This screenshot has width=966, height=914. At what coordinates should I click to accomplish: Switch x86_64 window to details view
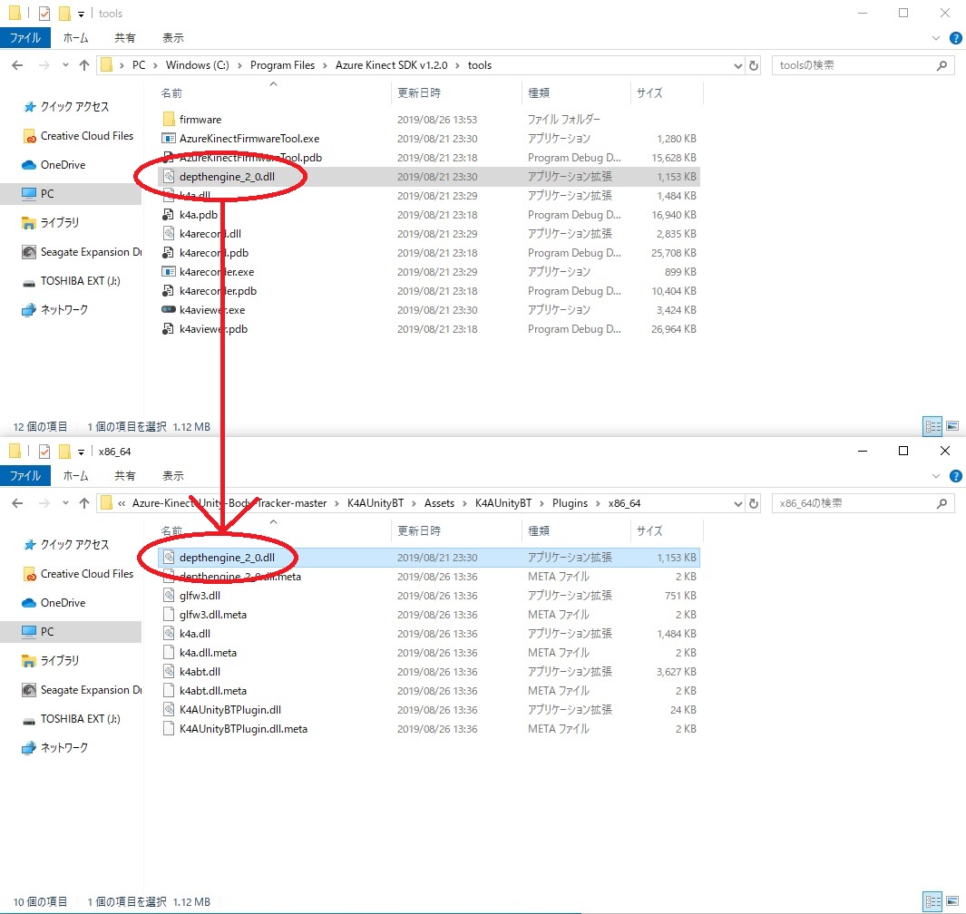[x=932, y=901]
